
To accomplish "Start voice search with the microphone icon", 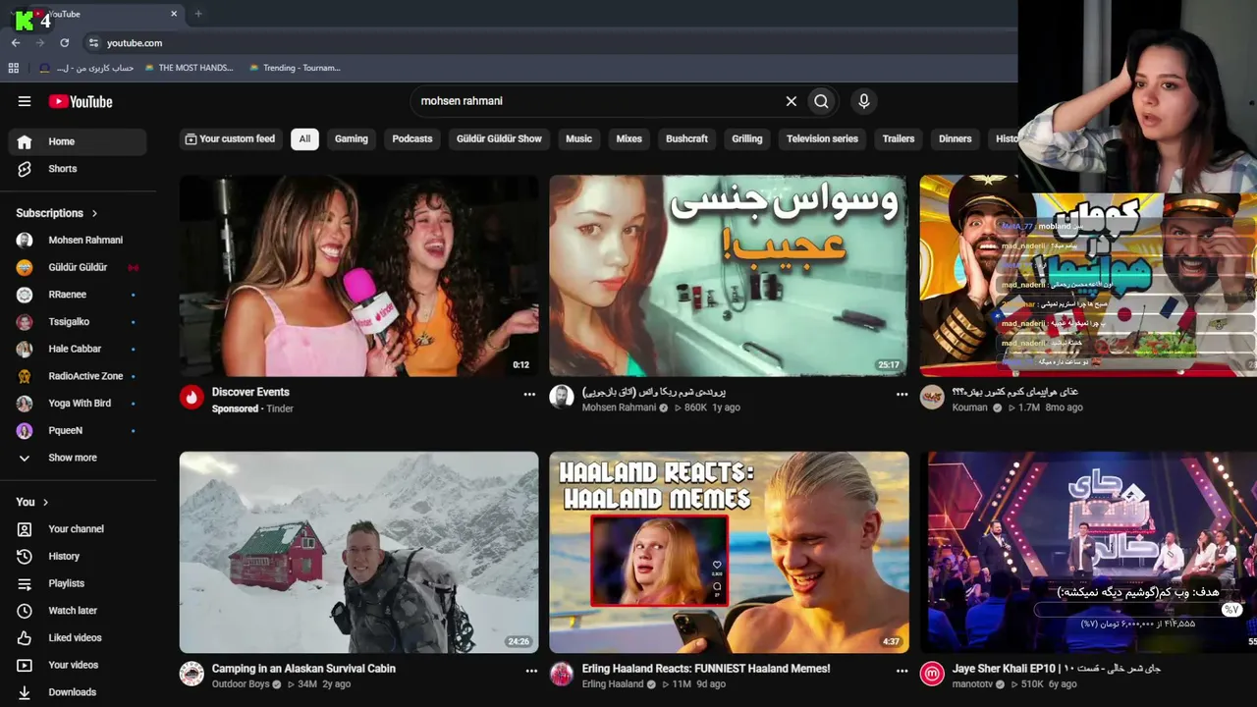I will (864, 101).
